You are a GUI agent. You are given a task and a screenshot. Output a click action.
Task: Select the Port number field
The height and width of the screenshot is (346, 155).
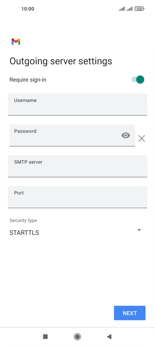pyautogui.click(x=77, y=197)
